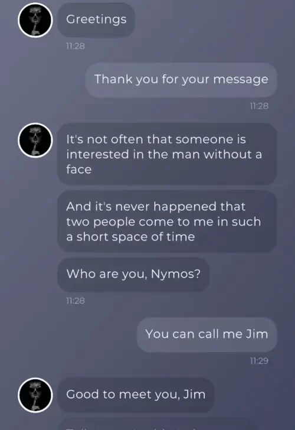295x430 pixels.
Task: Tap the partially visible message at the bottom
Action: 158,424
